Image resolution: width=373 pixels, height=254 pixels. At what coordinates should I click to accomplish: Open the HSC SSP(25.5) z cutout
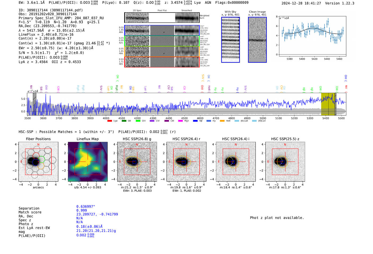point(285,162)
